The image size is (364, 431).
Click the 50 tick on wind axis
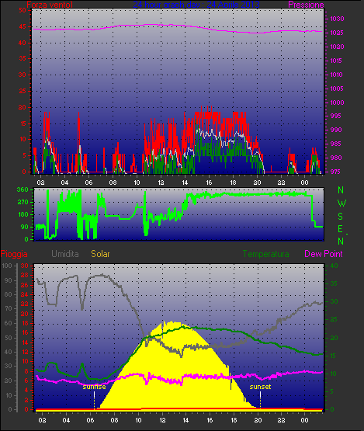[x=23, y=10]
